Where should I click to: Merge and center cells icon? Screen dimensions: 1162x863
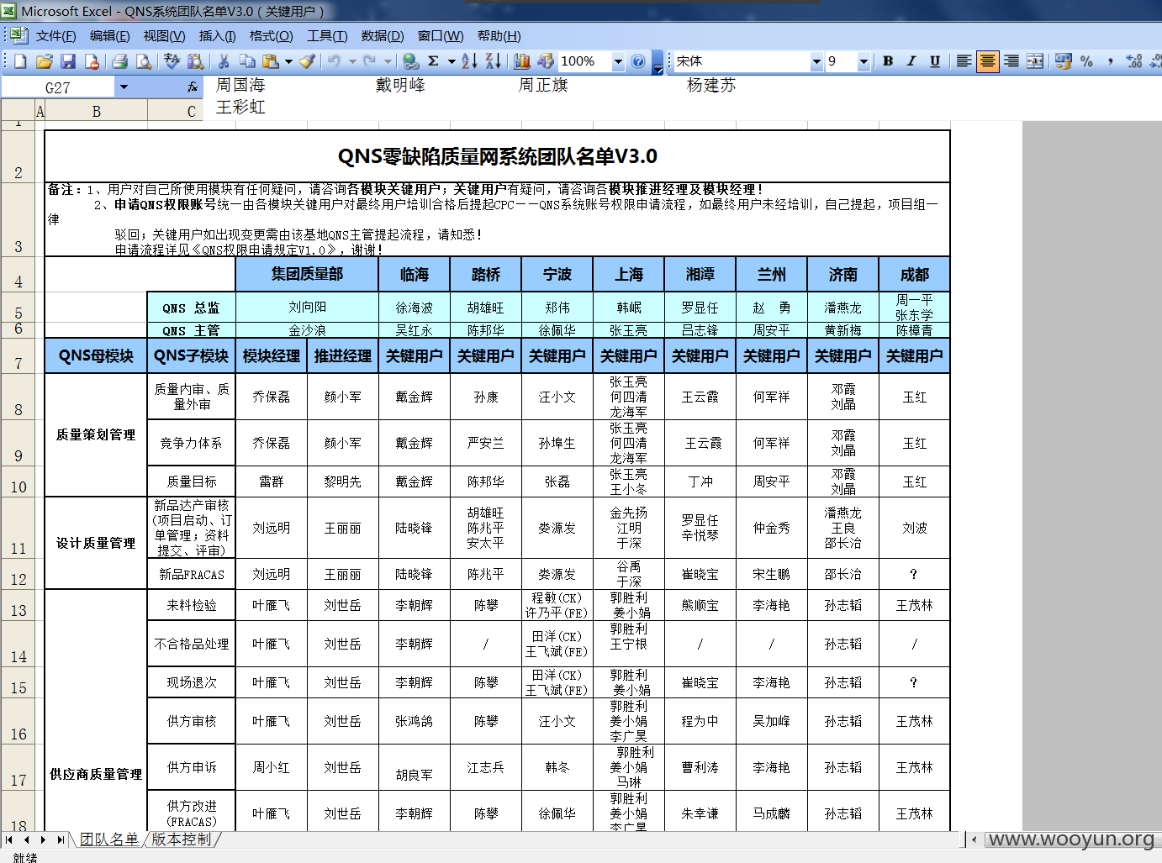pyautogui.click(x=1035, y=61)
